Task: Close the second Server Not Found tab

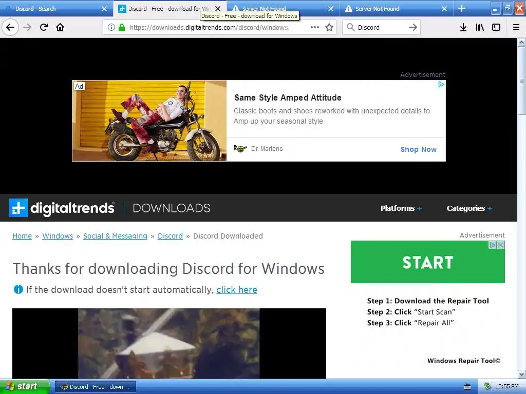Action: (444, 9)
